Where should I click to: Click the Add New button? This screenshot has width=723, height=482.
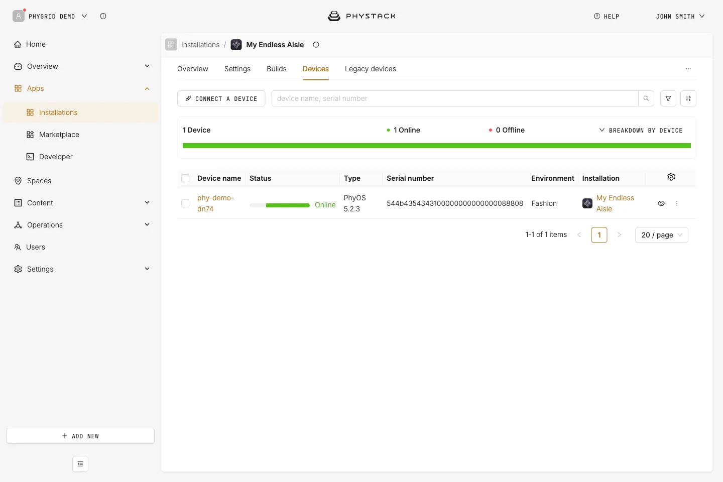click(x=80, y=436)
